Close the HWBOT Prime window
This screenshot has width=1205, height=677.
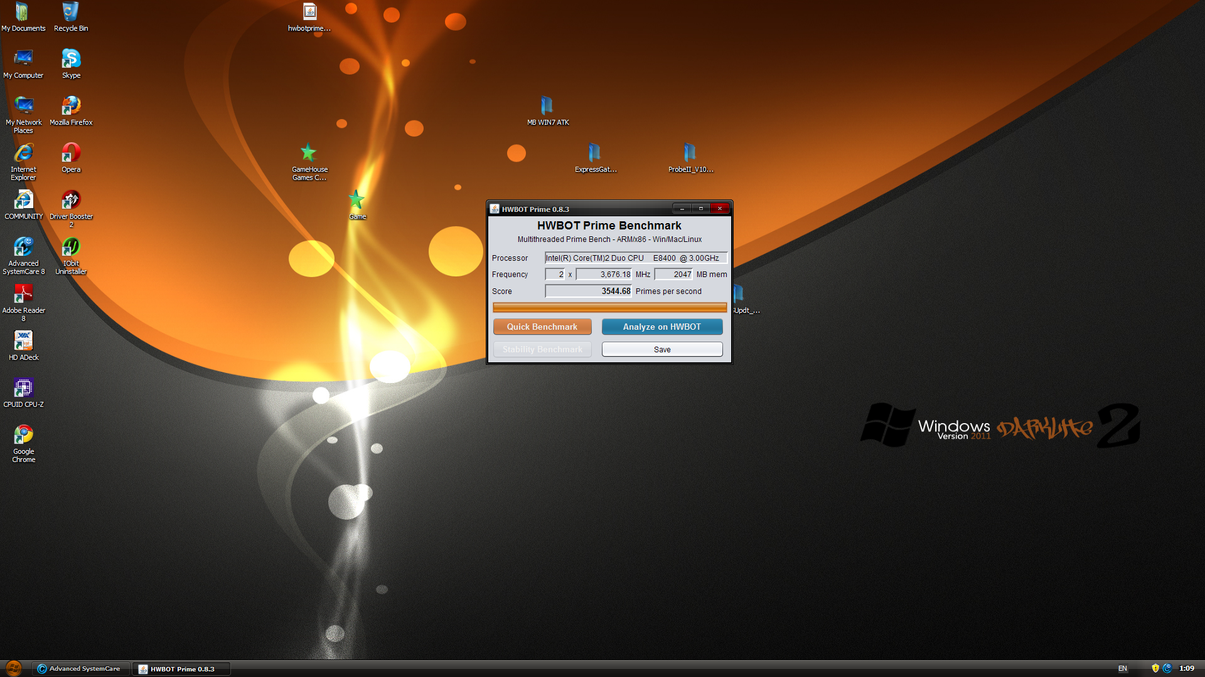tap(720, 208)
